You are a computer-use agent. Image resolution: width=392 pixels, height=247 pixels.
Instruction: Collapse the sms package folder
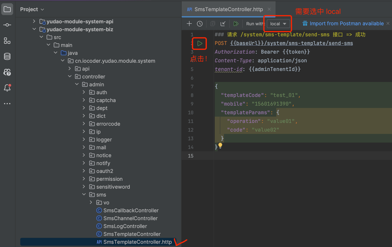pyautogui.click(x=84, y=195)
